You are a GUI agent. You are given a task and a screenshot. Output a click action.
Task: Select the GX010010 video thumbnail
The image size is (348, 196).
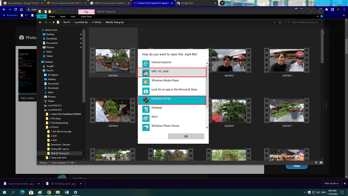point(113,60)
